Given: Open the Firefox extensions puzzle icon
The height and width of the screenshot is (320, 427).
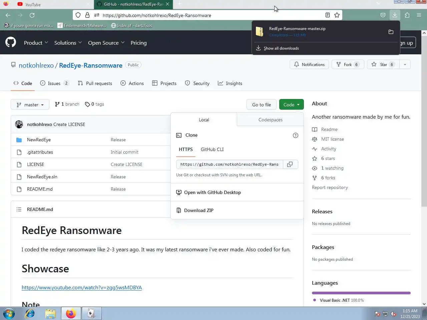Looking at the screenshot, I should [407, 15].
